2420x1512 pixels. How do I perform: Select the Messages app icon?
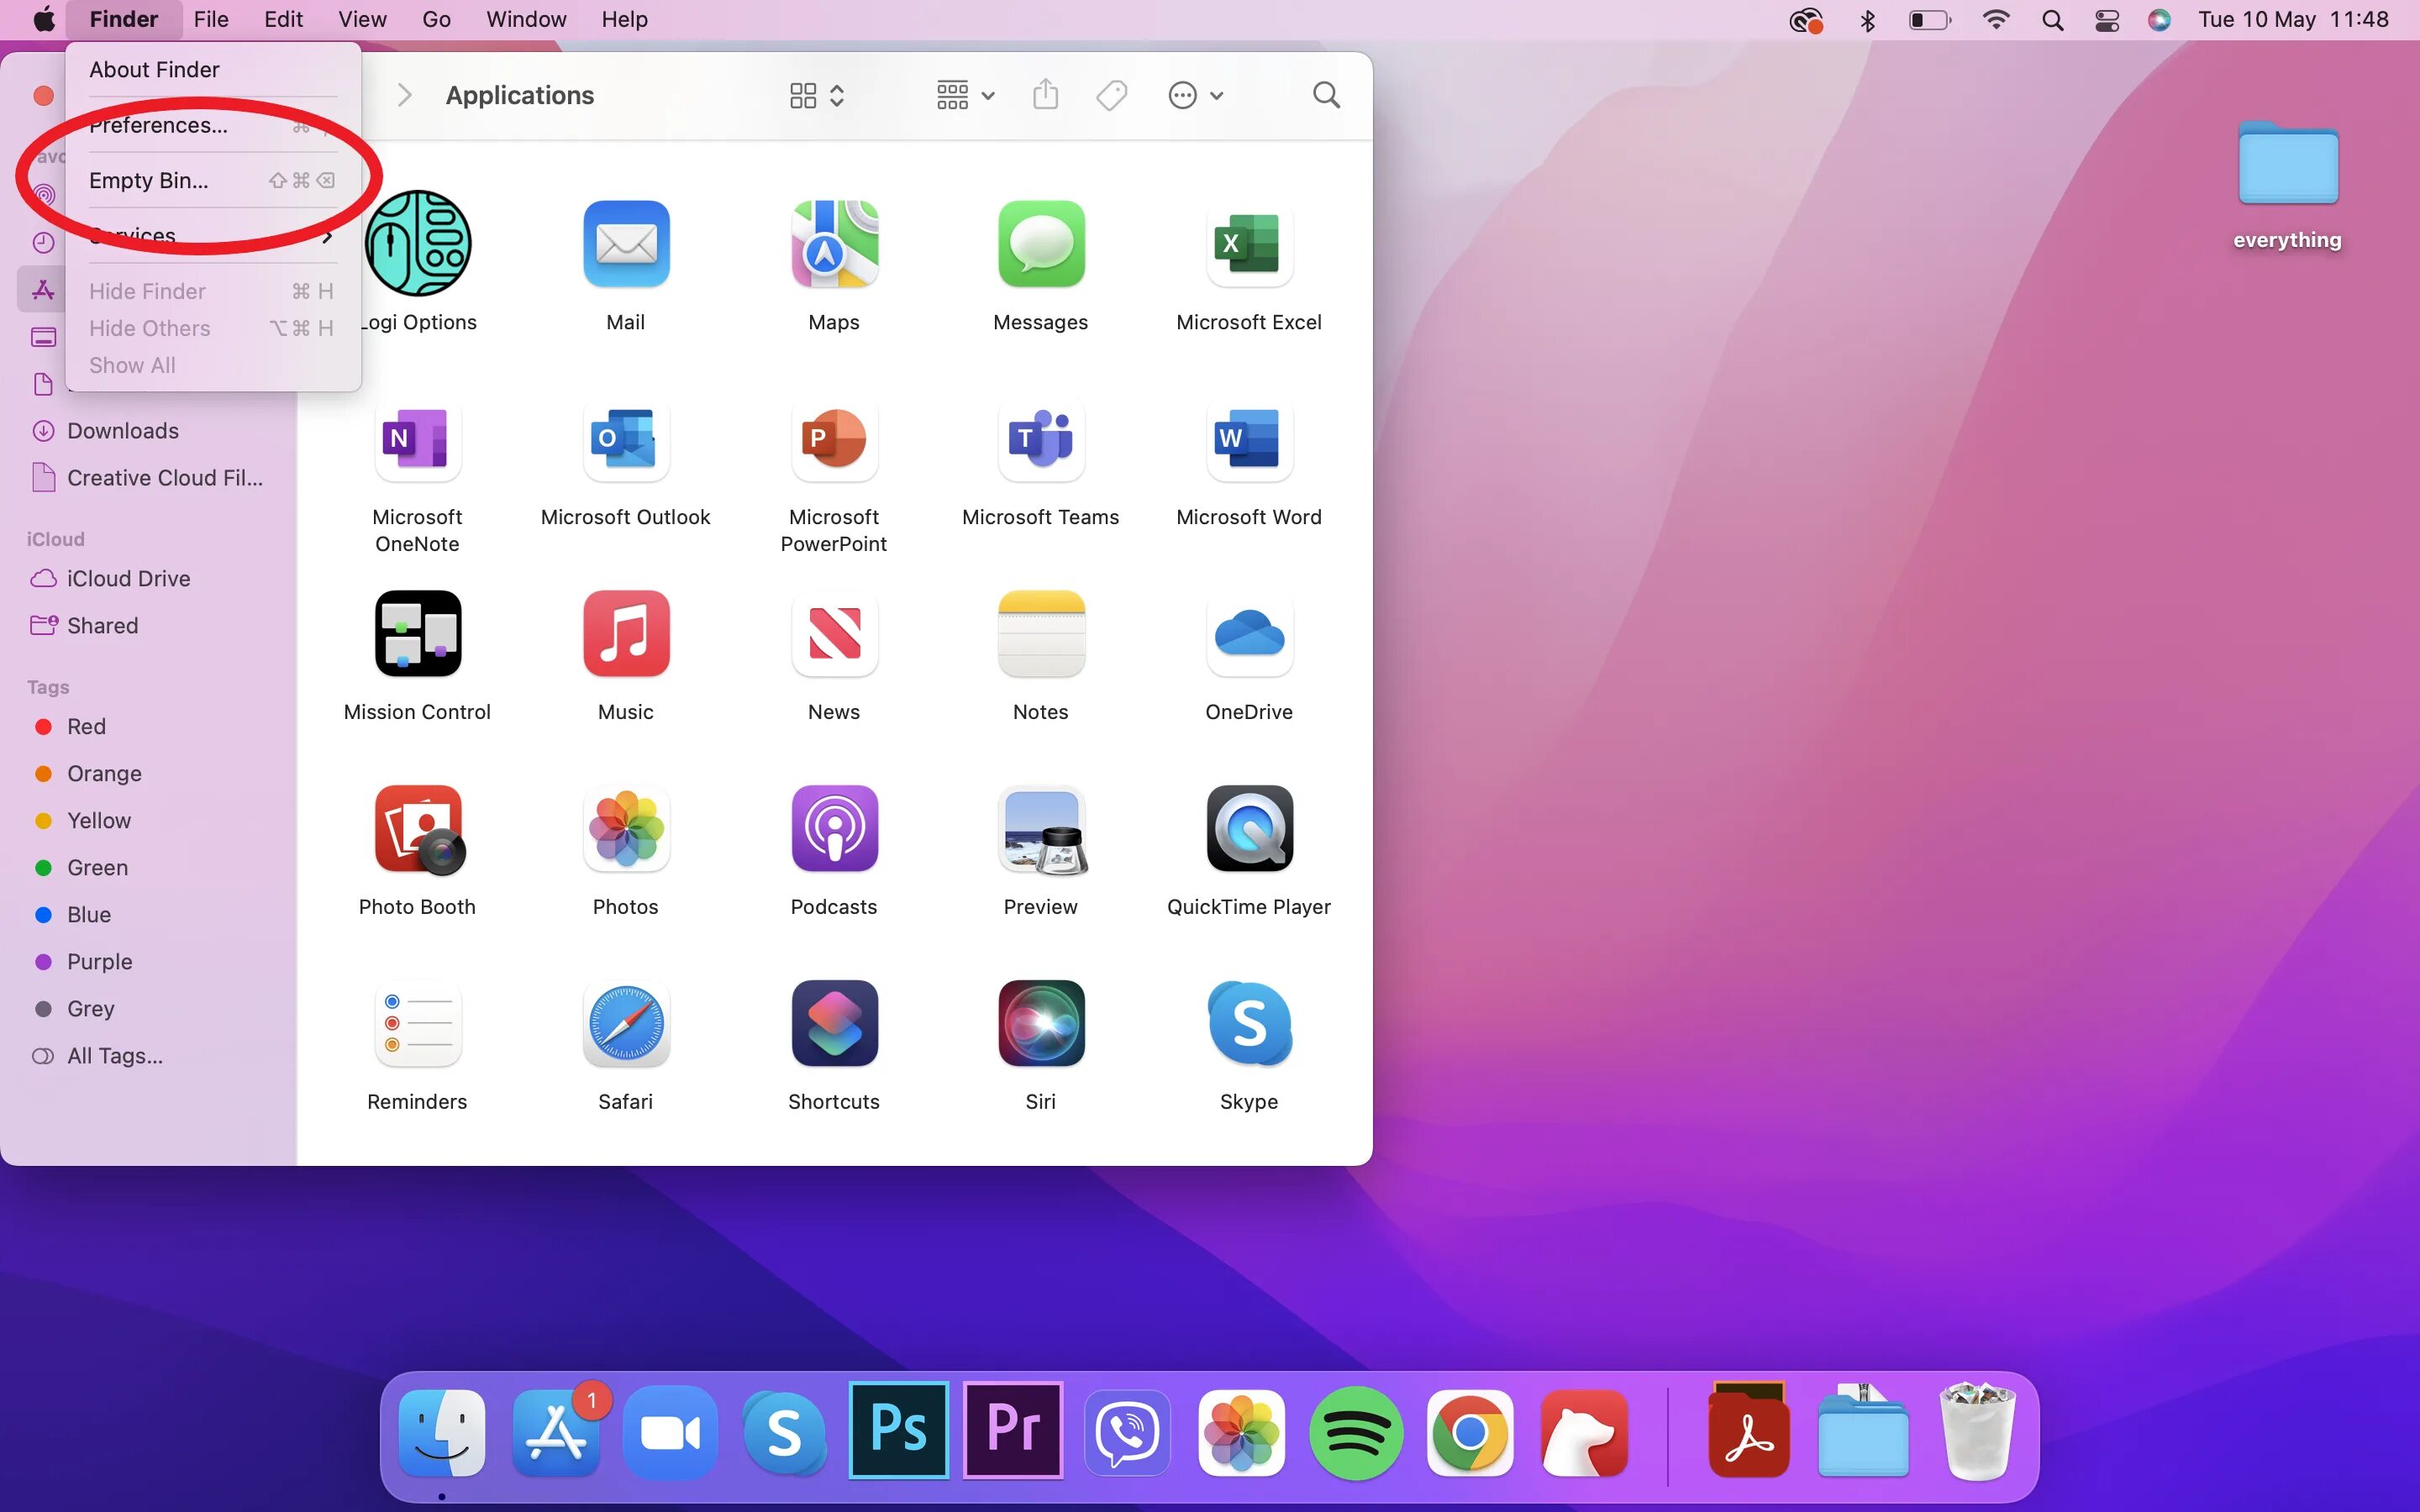1041,244
